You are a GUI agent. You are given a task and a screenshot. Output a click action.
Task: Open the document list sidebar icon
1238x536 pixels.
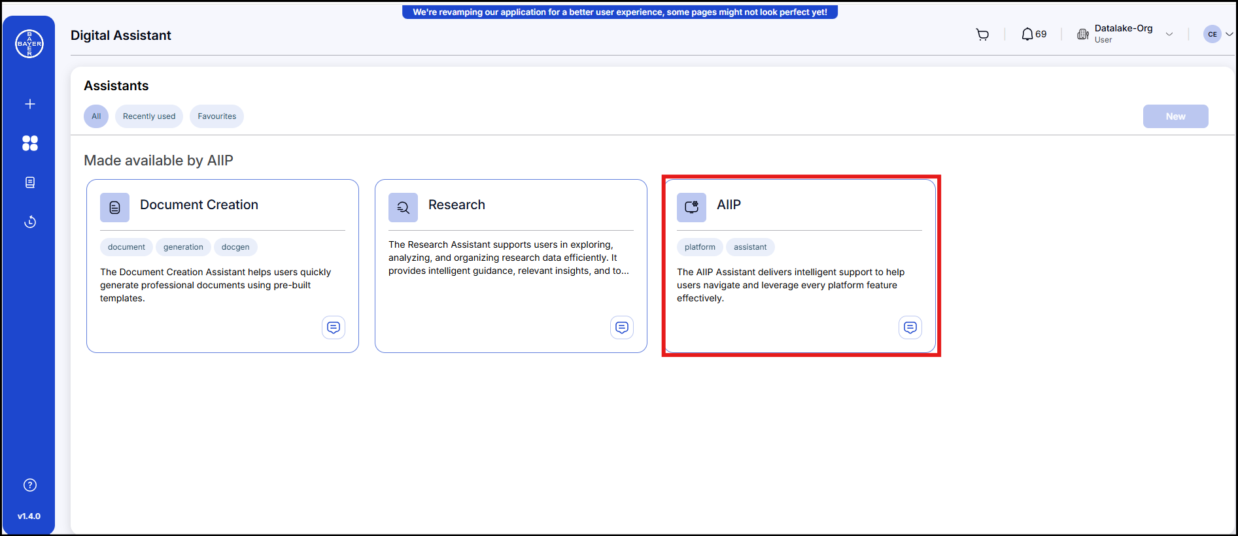(x=29, y=182)
